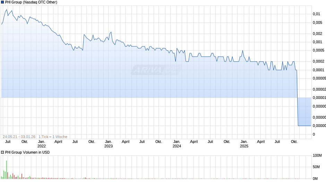Click the '50M' volume axis label
This screenshot has height=182, width=326.
(x=316, y=167)
